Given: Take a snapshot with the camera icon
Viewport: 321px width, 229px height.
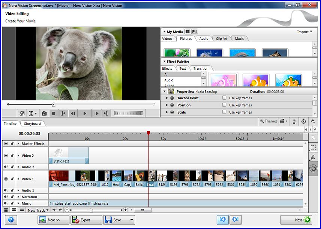Looking at the screenshot, I should [x=44, y=113].
